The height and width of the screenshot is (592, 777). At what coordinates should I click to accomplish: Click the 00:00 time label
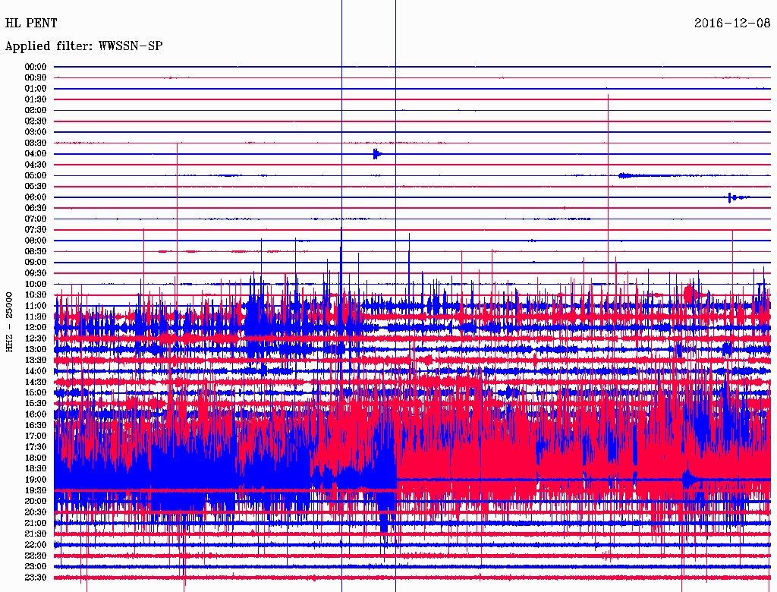36,67
